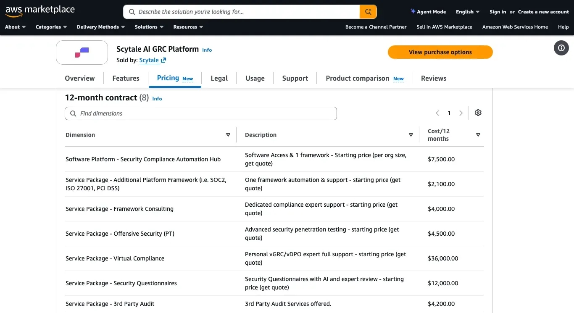Open the table preferences gear icon
The height and width of the screenshot is (313, 574).
478,113
